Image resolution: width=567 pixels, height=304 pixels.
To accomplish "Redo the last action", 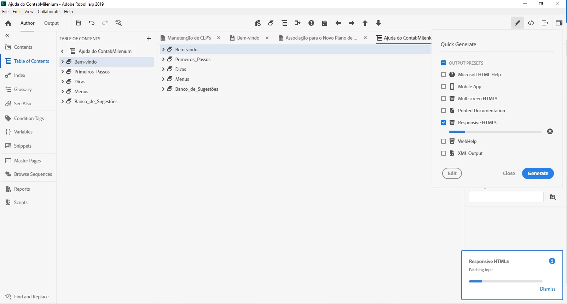I will (105, 23).
